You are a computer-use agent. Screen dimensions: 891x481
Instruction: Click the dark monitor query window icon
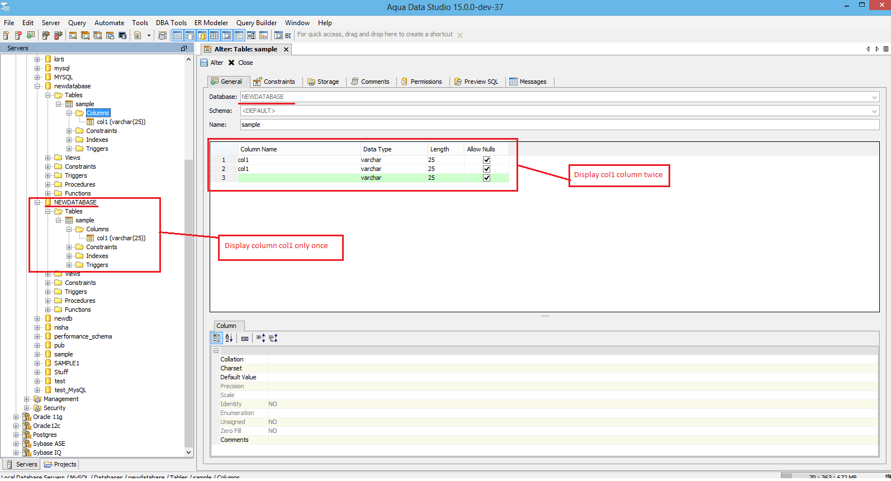(122, 35)
